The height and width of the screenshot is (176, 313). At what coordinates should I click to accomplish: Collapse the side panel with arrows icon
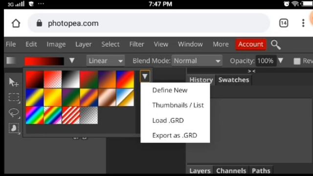point(251,71)
